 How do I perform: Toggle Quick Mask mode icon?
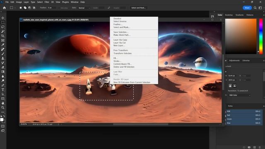[3, 126]
